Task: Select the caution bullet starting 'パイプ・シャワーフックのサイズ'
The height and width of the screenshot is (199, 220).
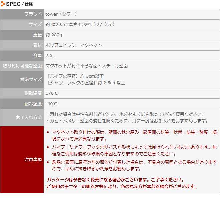Action: [134, 150]
